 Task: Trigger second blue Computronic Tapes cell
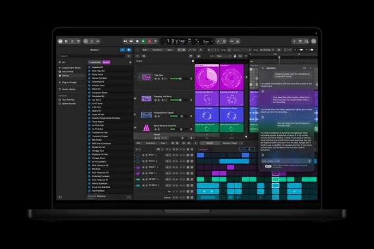click(232, 114)
